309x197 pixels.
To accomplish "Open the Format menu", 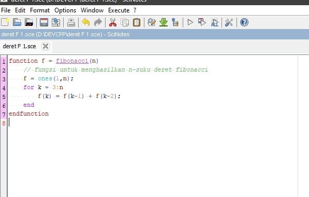I will tap(40, 10).
